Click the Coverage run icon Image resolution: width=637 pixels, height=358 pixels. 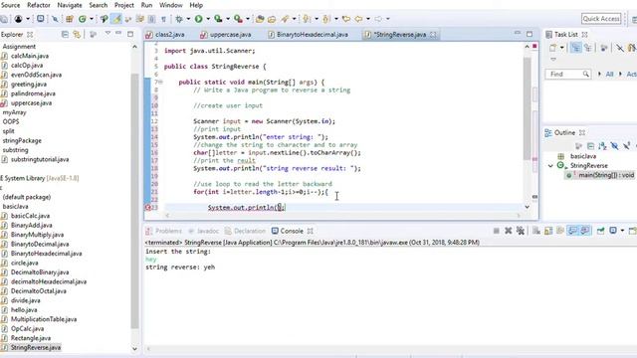(x=218, y=19)
